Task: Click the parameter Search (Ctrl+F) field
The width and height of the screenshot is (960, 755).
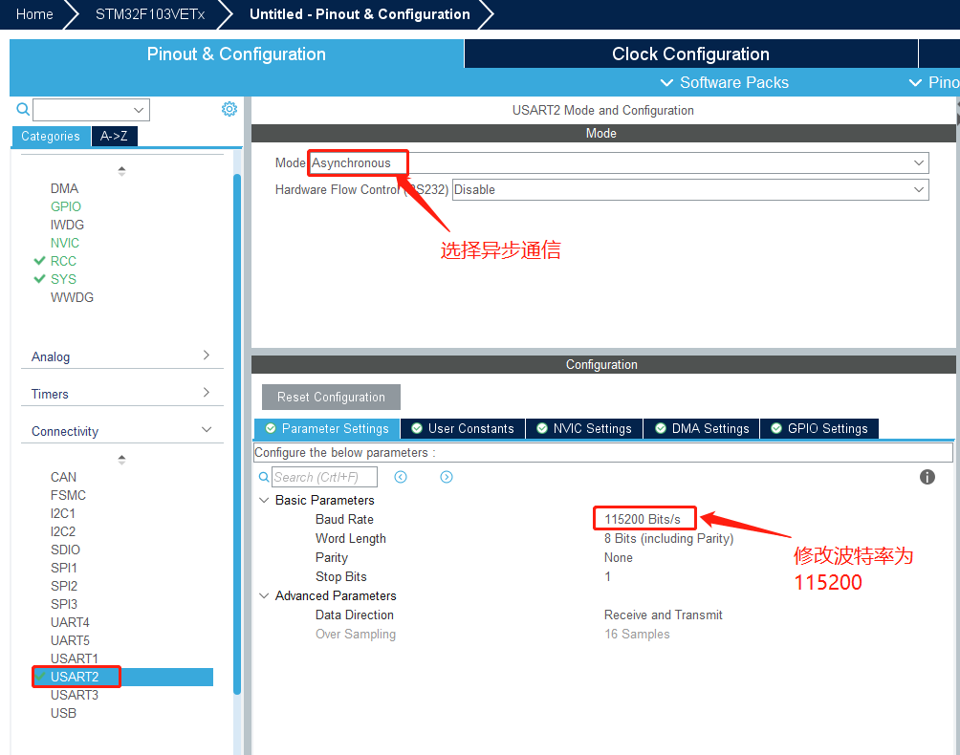Action: (x=324, y=477)
